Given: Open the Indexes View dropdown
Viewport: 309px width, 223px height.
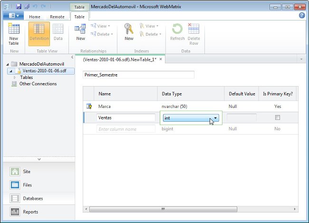Looking at the screenshot, I should (x=149, y=26).
